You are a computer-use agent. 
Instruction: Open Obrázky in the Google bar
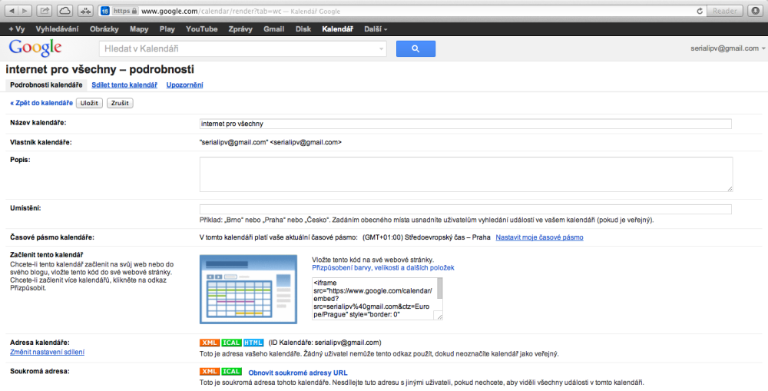104,29
